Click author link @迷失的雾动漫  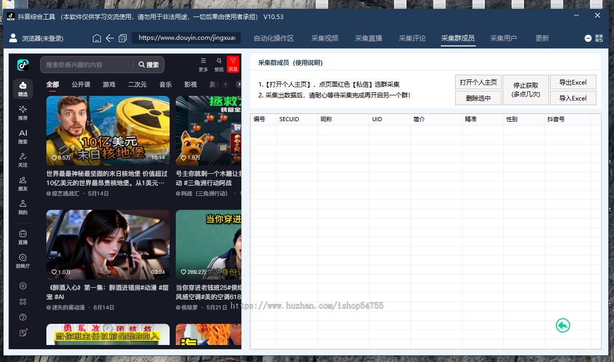65,307
